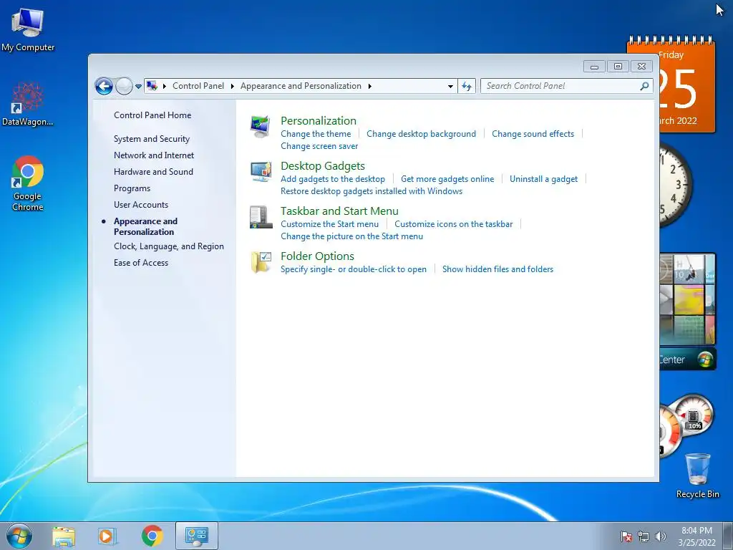
Task: Open Clock, Language, and Region
Action: tap(169, 246)
